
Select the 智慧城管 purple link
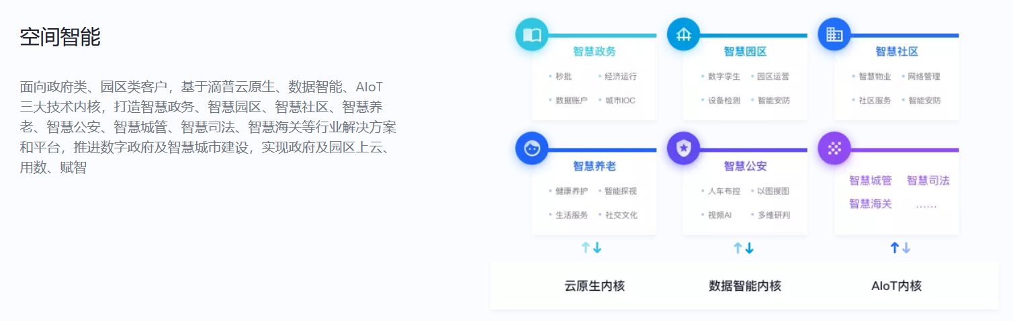click(871, 181)
